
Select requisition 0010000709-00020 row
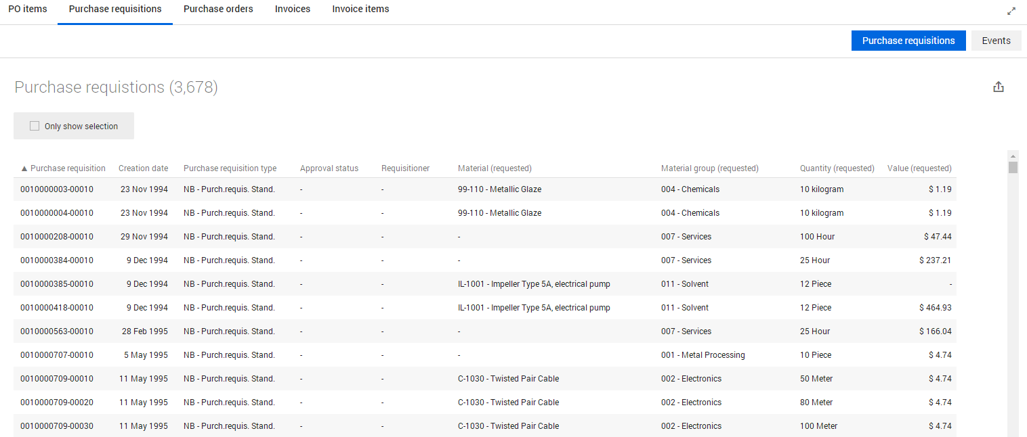click(57, 402)
